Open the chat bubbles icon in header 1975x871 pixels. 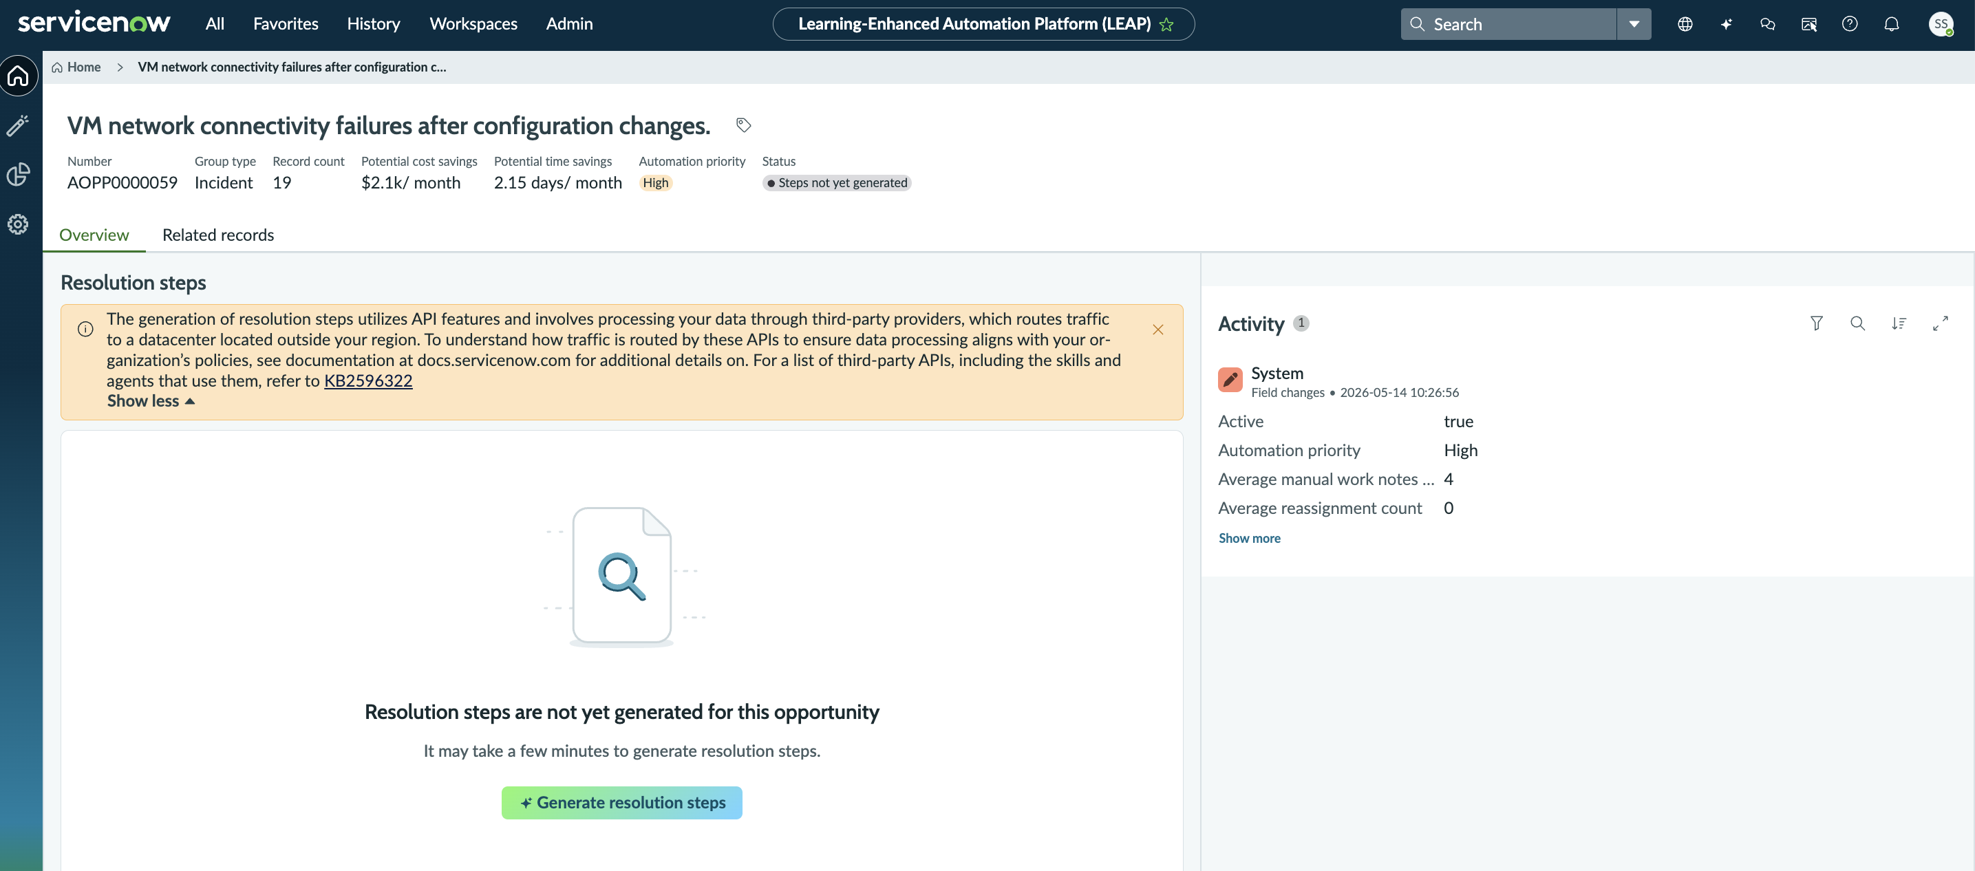tap(1767, 24)
